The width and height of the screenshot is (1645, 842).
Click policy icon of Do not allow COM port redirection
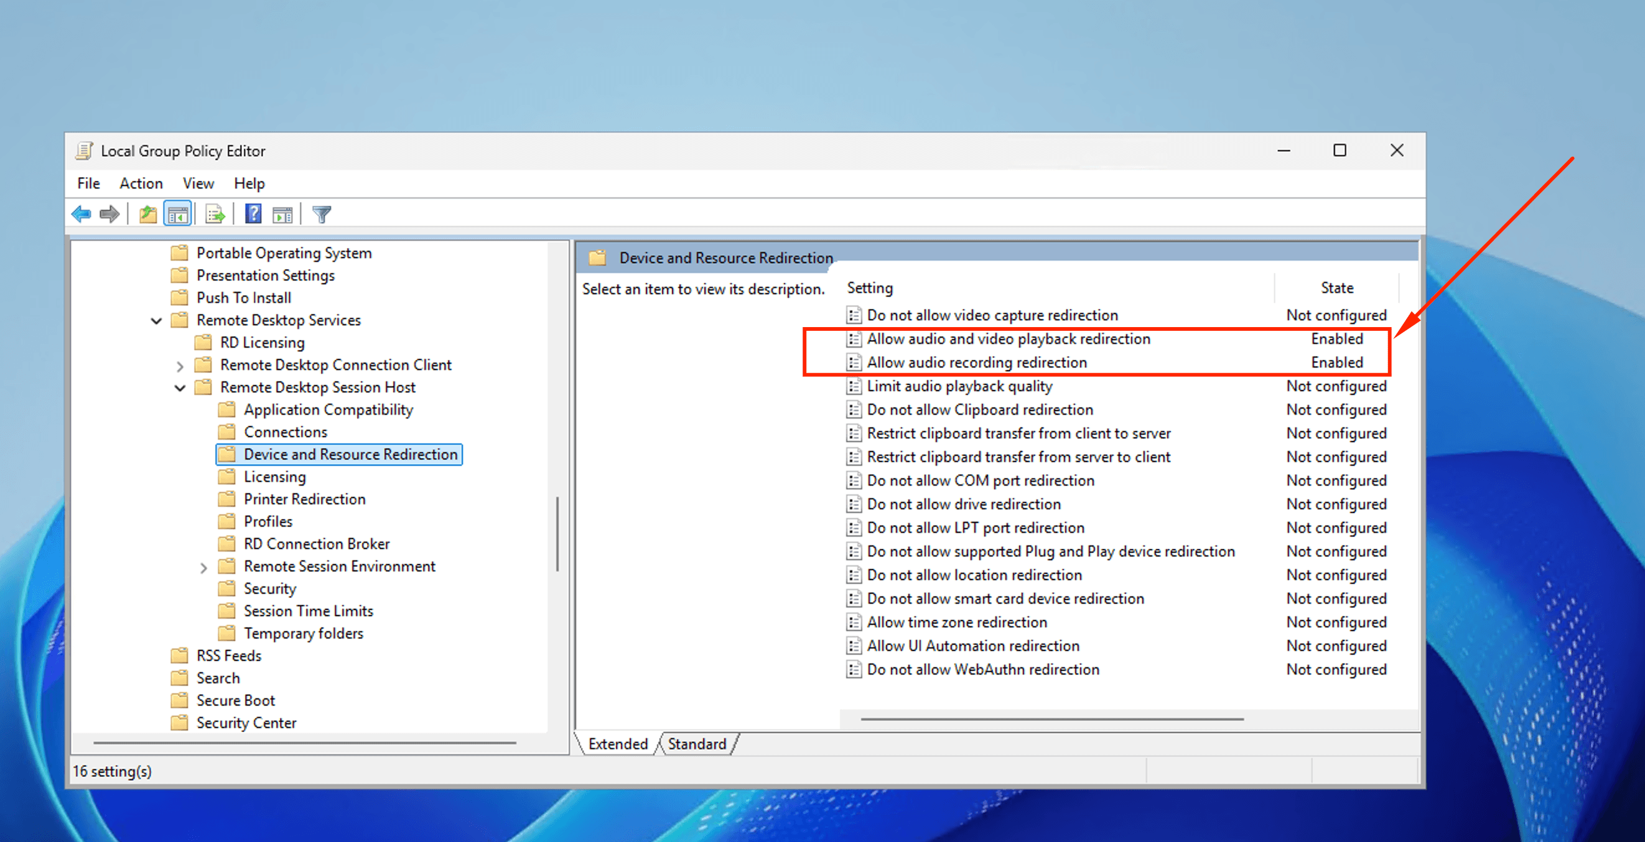[x=854, y=481]
